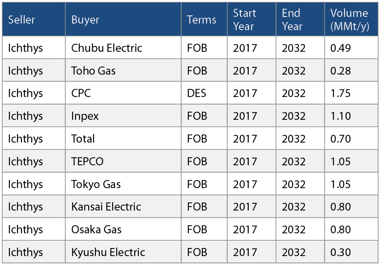Select the Osaka Gas buyer cell
The width and height of the screenshot is (381, 266).
[123, 229]
